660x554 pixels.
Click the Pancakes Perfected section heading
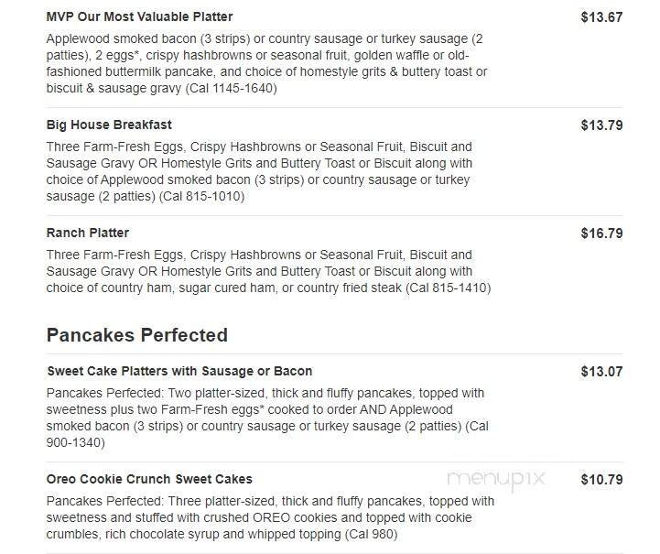(136, 334)
